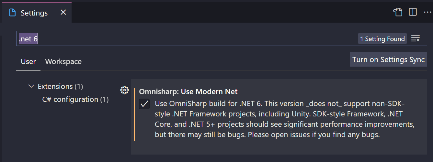Click the Omnisharp: Use Modern Net title
The height and width of the screenshot is (162, 433).
(x=188, y=92)
